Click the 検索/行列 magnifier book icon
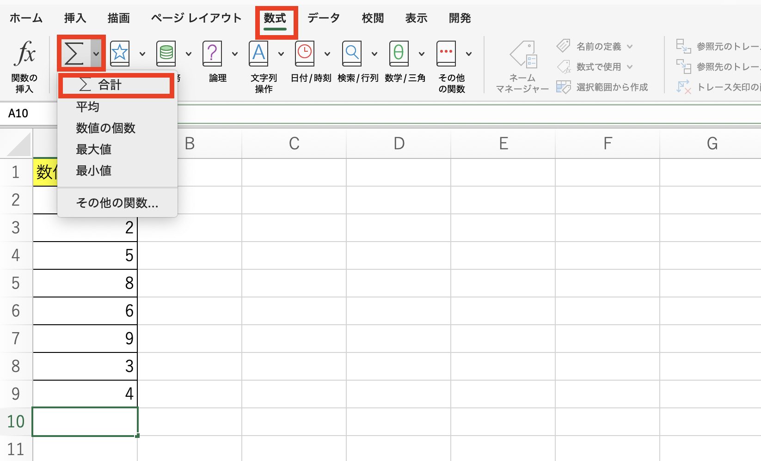This screenshot has height=461, width=761. click(352, 54)
